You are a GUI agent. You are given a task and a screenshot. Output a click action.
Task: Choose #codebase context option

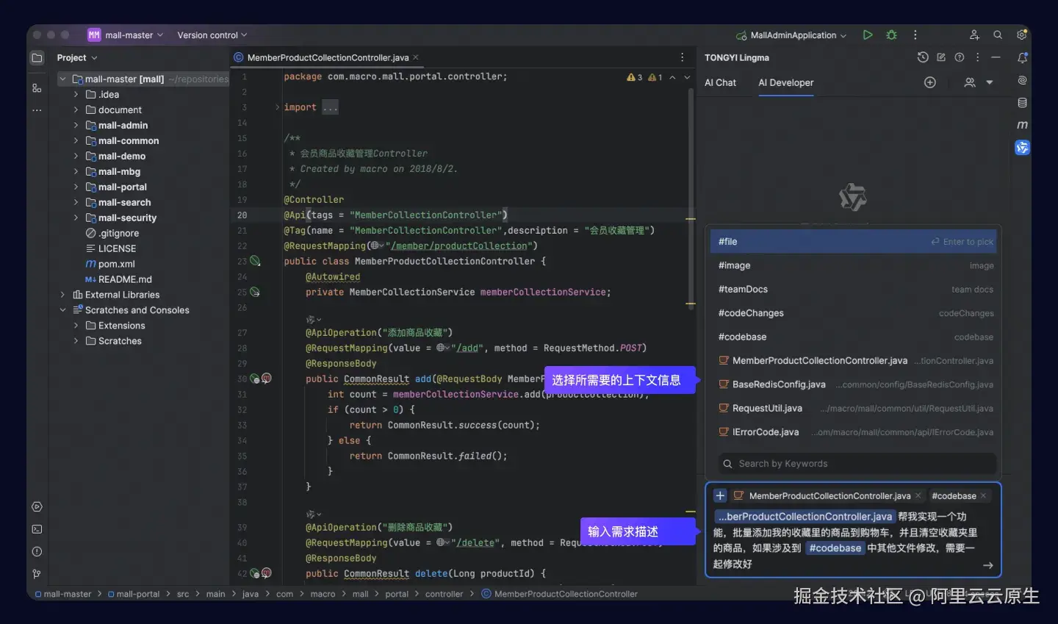point(854,337)
